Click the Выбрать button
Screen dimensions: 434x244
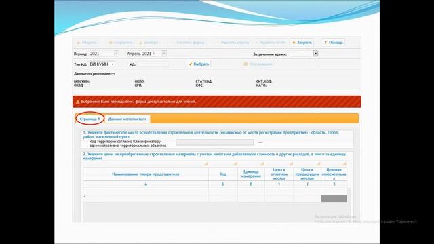199,64
